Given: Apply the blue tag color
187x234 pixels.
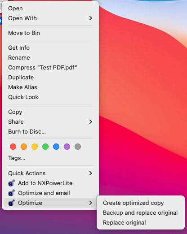Looking at the screenshot, I should pos(56,147).
